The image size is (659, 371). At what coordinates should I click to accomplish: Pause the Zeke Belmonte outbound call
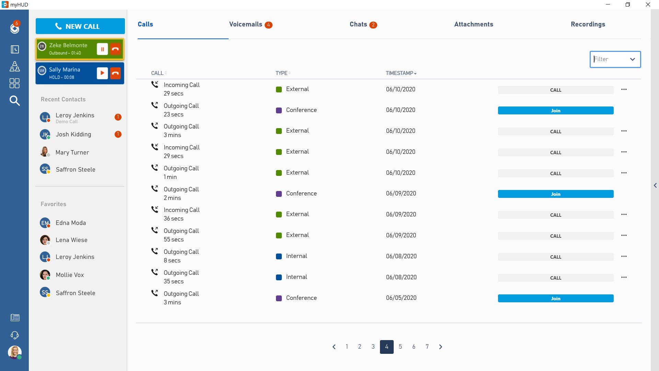(102, 49)
